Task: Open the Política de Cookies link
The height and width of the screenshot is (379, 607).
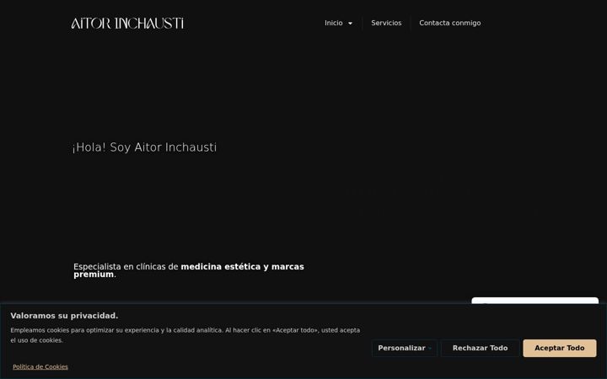Action: pos(40,366)
